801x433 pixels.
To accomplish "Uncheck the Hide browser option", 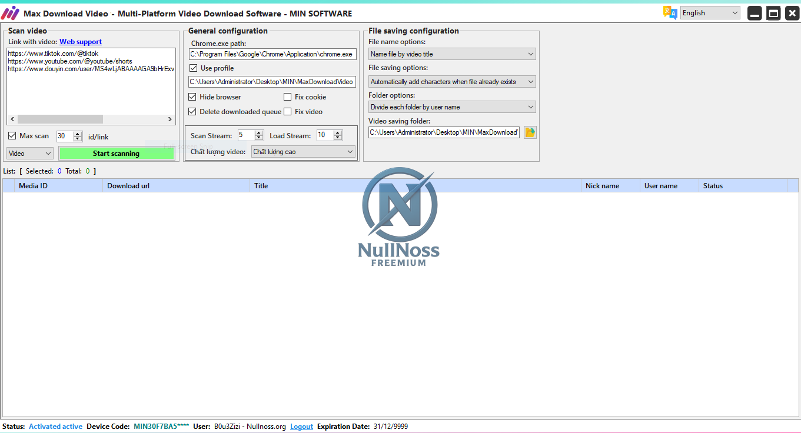I will (192, 96).
